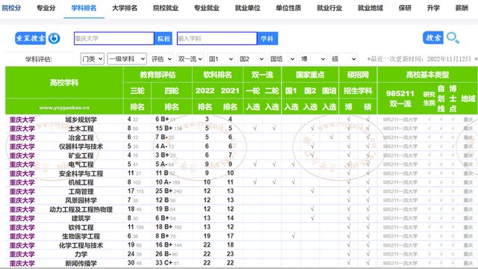478x269 pixels.
Task: Focus the 输入学科 subject input field
Action: (217, 38)
